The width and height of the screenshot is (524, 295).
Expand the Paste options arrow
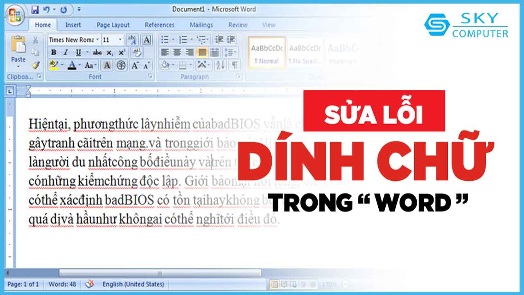(x=18, y=67)
